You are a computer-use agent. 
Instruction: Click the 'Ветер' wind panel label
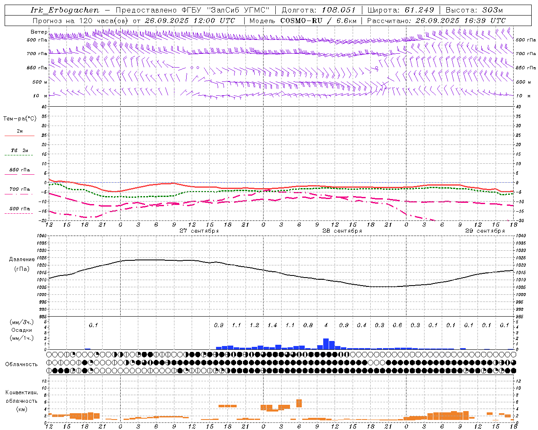point(39,32)
